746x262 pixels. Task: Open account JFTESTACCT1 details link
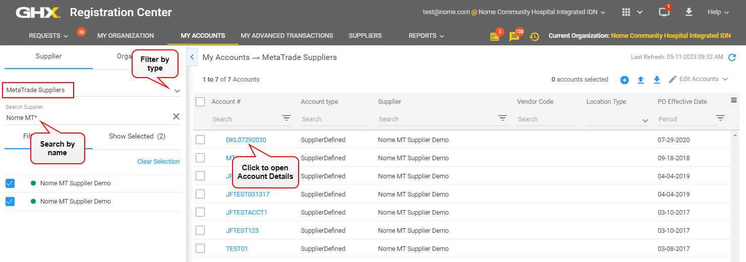247,213
